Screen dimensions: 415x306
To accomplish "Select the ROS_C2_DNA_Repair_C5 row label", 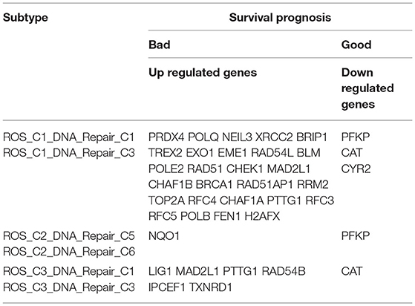I will [x=69, y=236].
